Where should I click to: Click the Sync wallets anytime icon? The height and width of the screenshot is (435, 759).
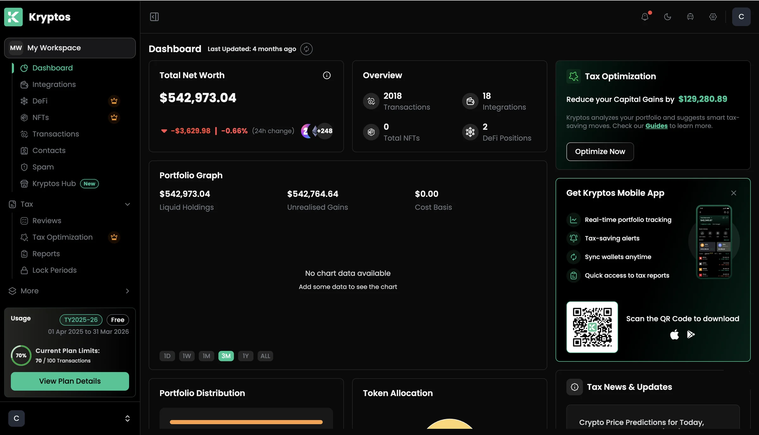[x=573, y=257]
